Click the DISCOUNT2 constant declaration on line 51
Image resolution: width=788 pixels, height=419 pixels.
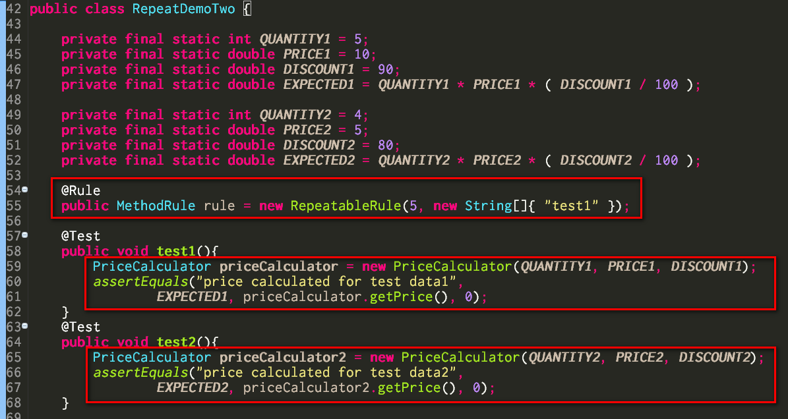(318, 146)
